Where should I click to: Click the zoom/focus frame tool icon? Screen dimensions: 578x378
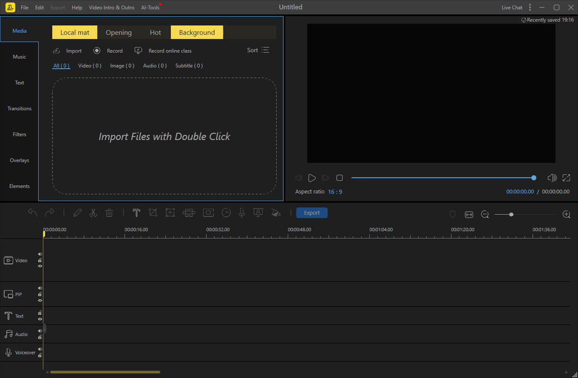click(x=170, y=213)
